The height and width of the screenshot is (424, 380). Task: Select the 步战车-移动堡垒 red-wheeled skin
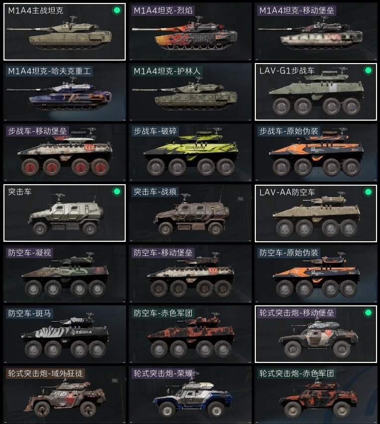click(65, 152)
